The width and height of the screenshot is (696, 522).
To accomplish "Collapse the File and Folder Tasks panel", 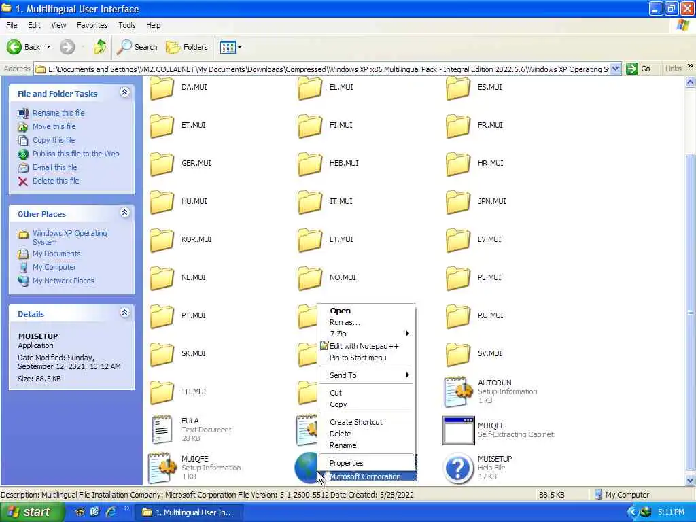I will pyautogui.click(x=125, y=92).
